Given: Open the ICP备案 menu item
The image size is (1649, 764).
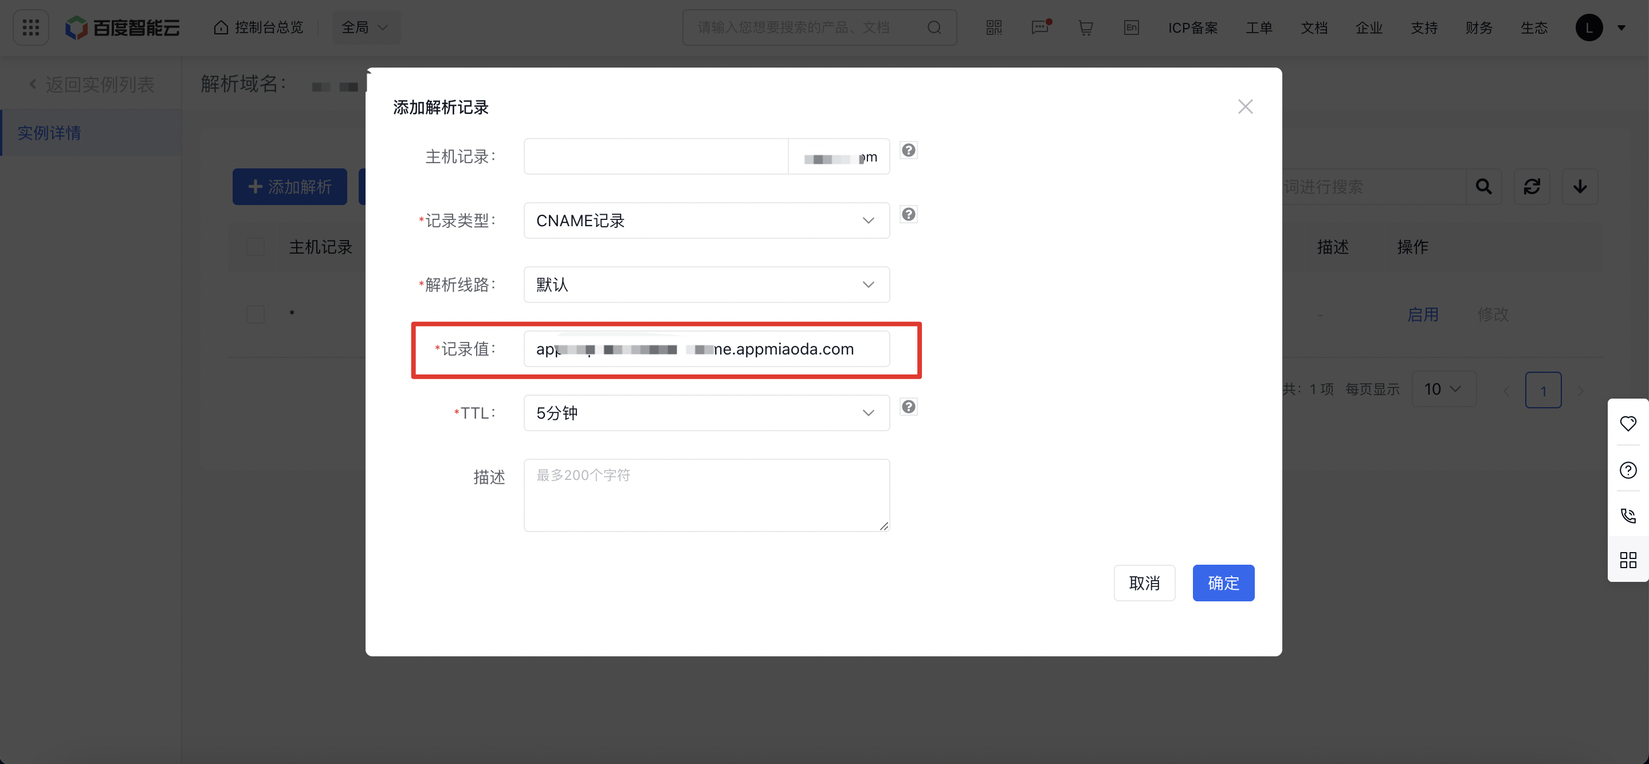Looking at the screenshot, I should tap(1192, 27).
